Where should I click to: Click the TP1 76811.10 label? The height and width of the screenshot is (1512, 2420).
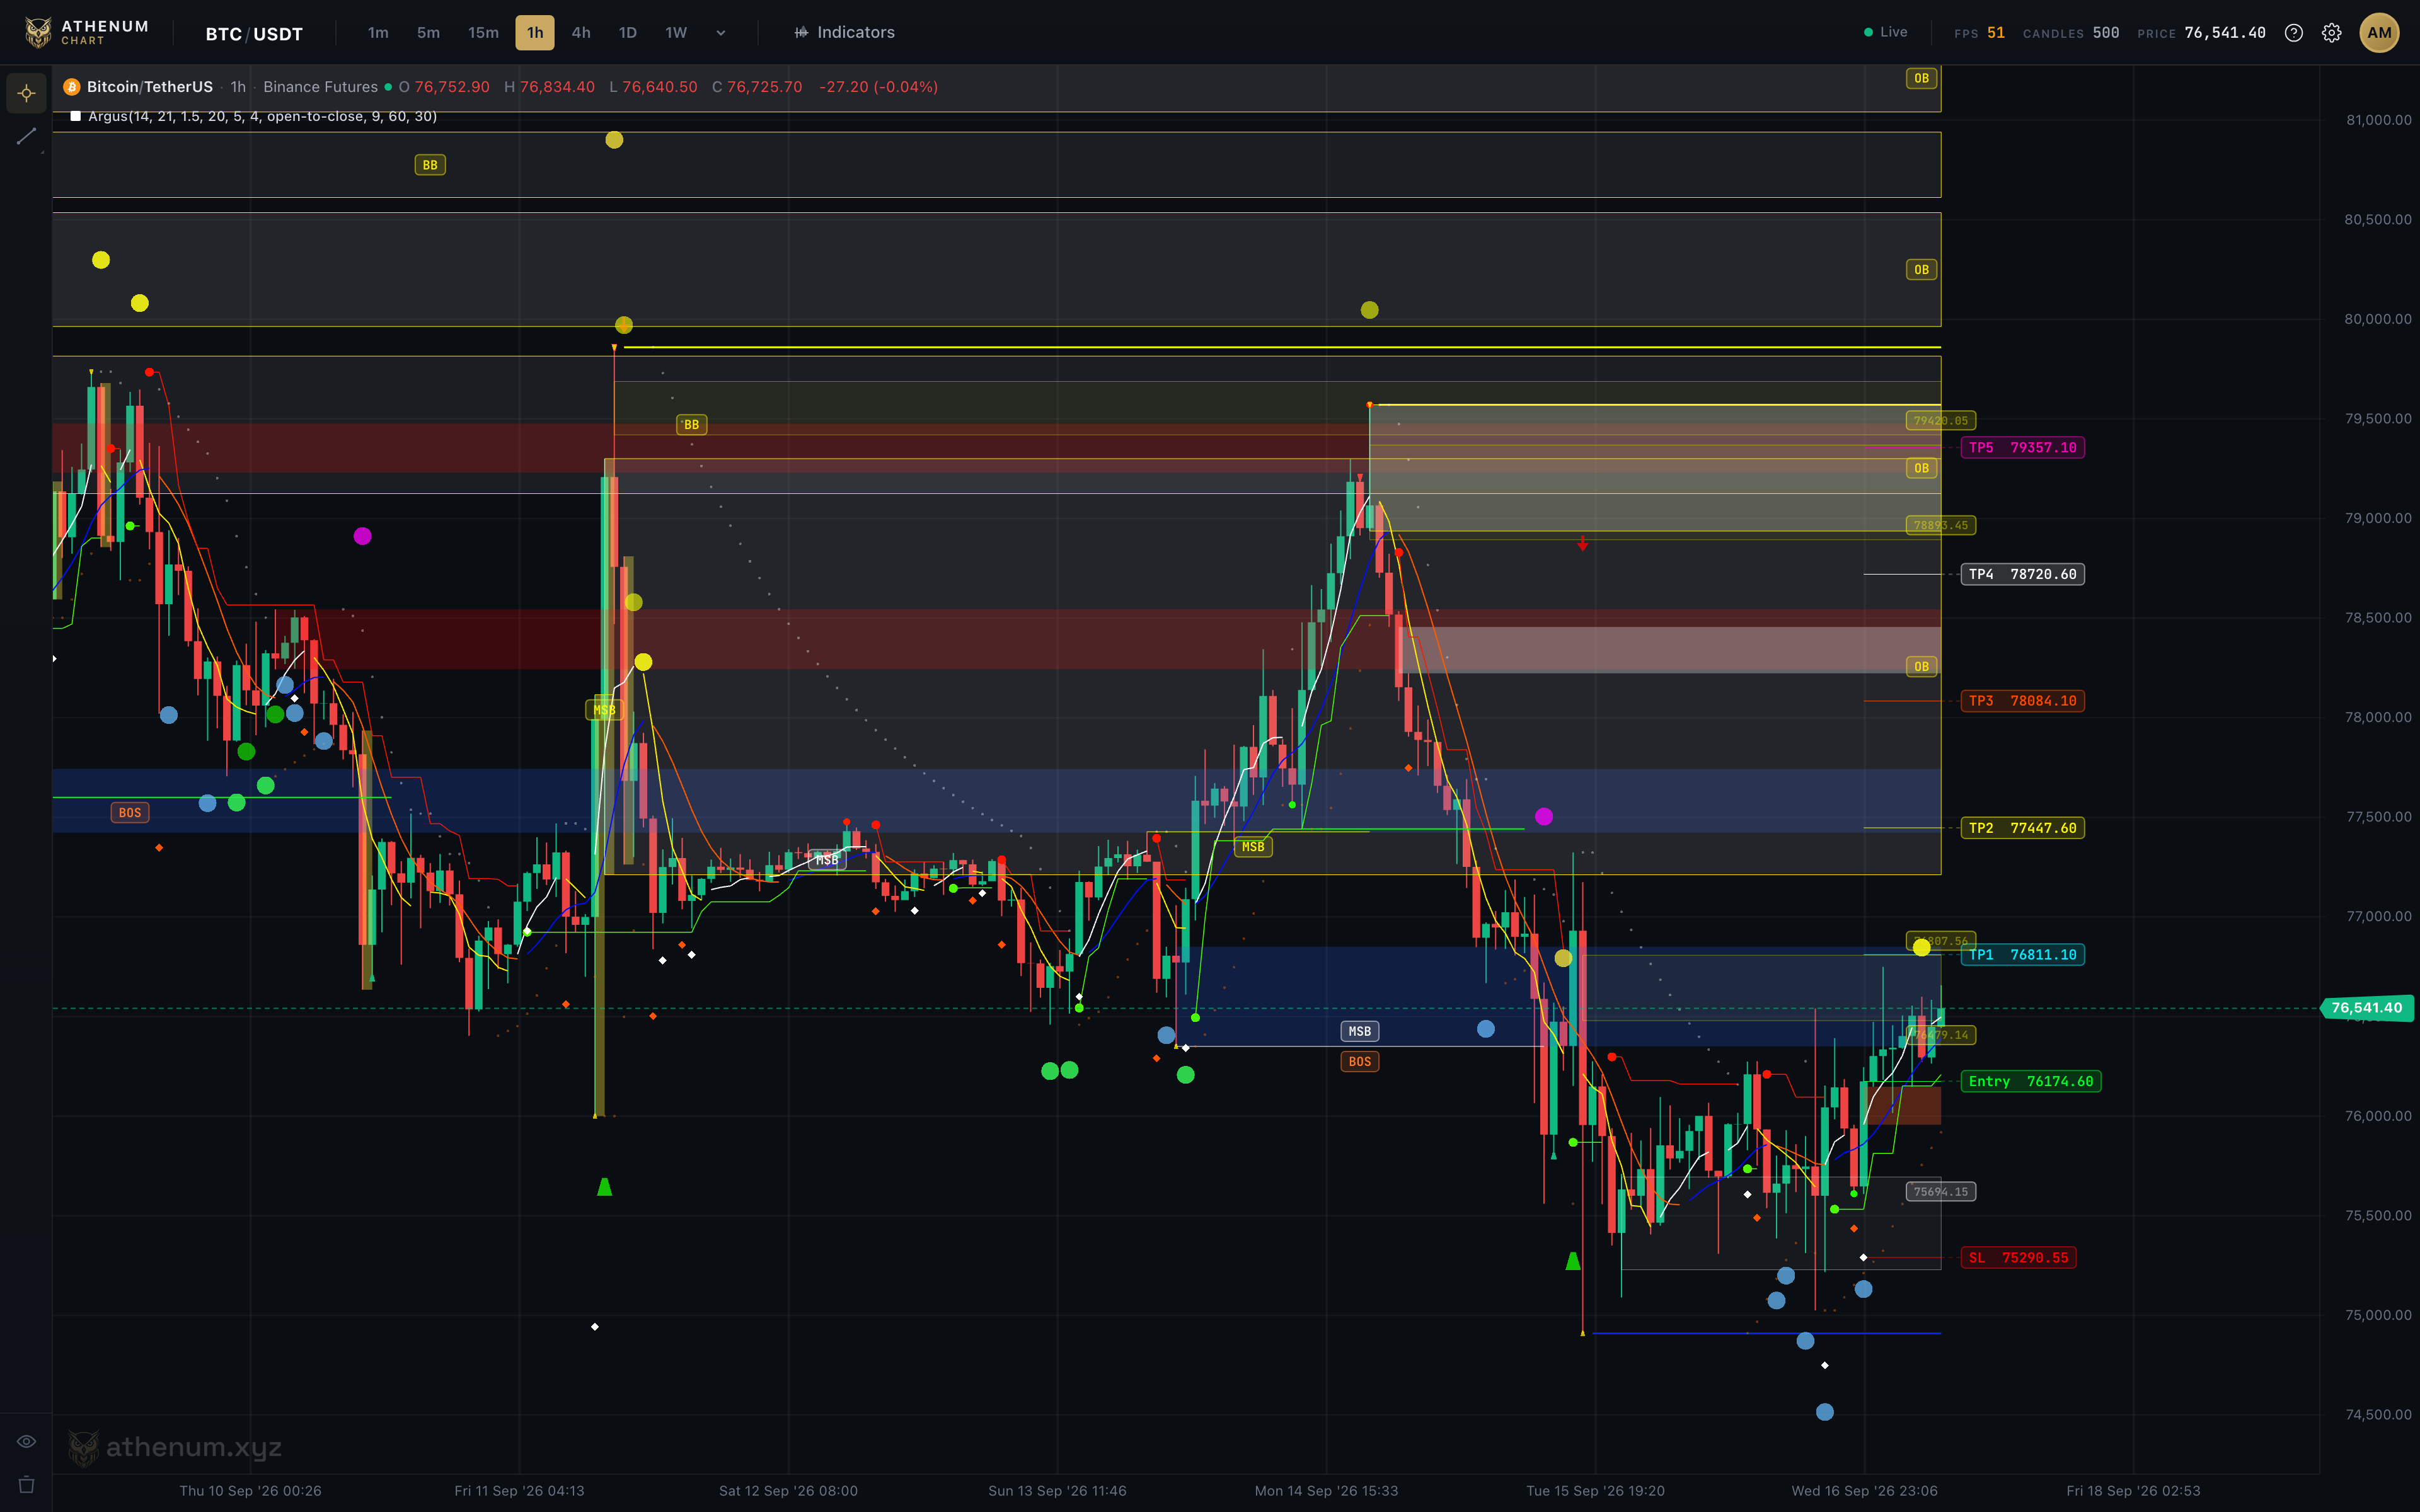point(2022,955)
